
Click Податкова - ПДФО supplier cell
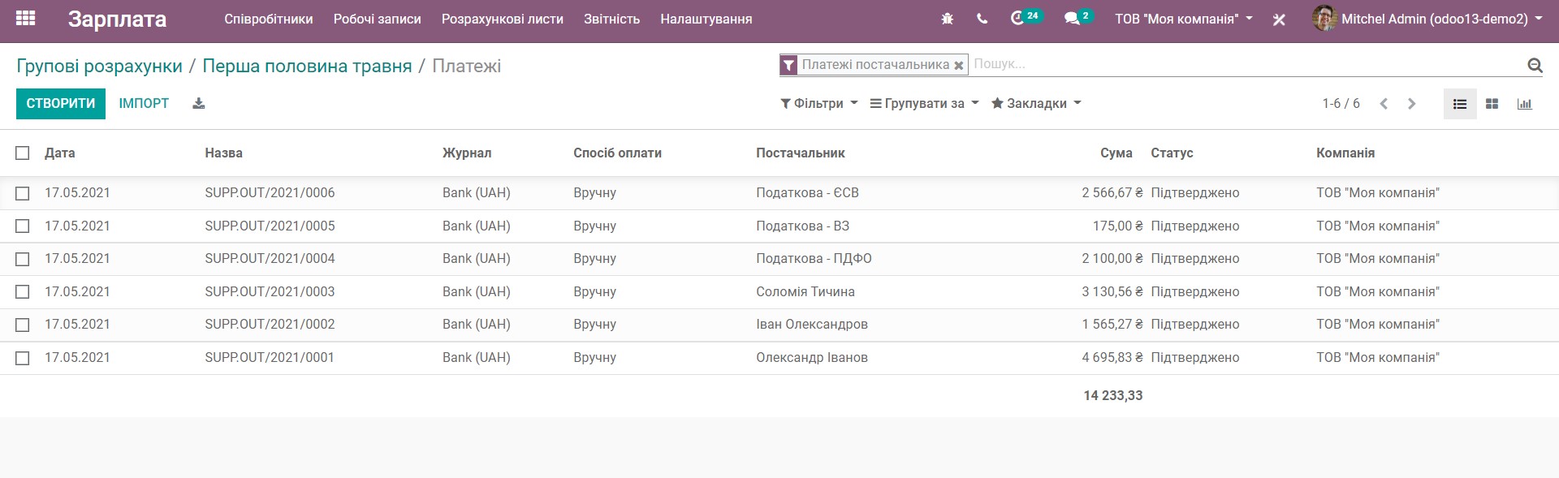[814, 259]
